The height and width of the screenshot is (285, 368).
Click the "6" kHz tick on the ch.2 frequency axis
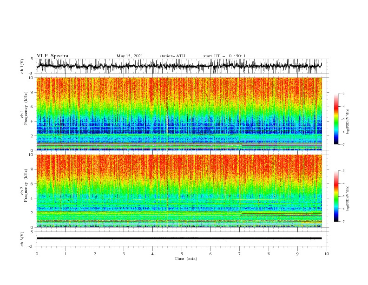pos(33,184)
